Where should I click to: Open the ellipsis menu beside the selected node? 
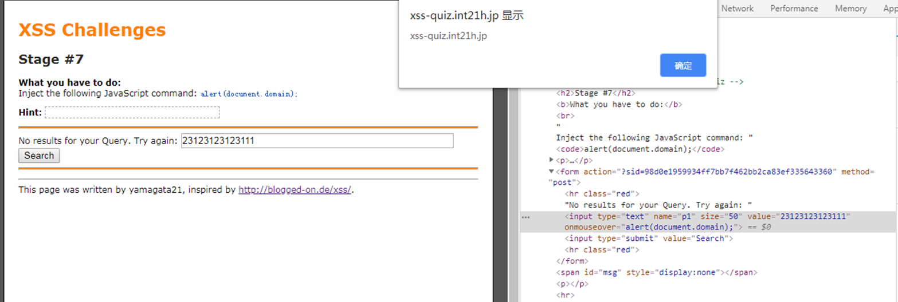[526, 217]
